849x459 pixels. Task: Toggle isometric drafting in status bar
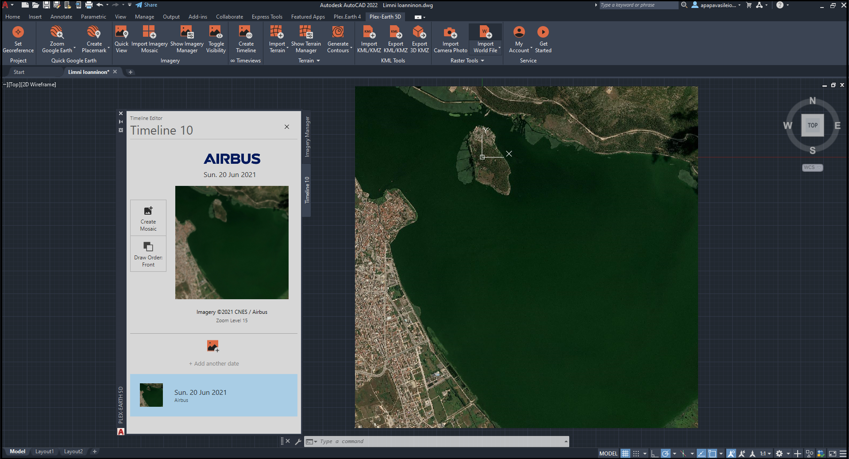(x=684, y=453)
